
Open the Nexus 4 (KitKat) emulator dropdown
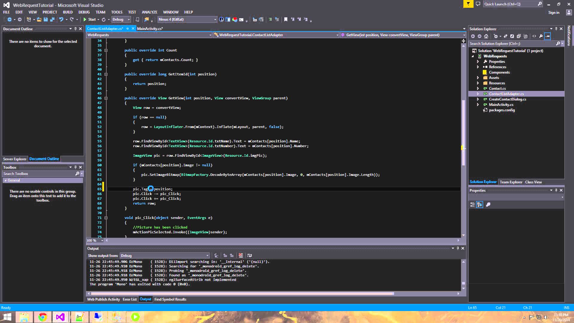point(215,19)
